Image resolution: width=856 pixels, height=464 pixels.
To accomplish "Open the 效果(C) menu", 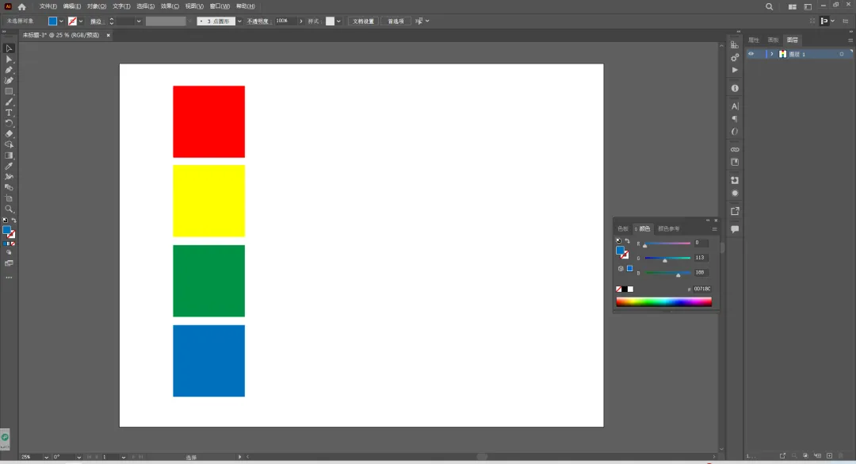I will tap(170, 6).
